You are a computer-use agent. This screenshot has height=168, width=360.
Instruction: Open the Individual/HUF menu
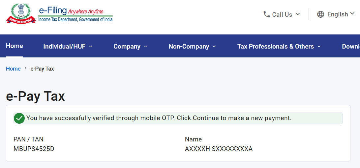tap(64, 46)
